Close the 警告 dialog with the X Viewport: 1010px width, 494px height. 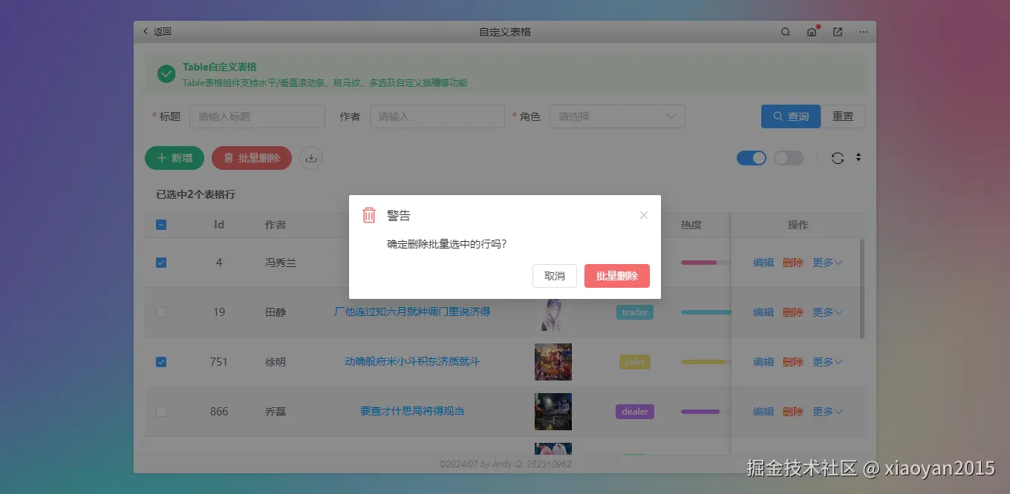point(643,215)
